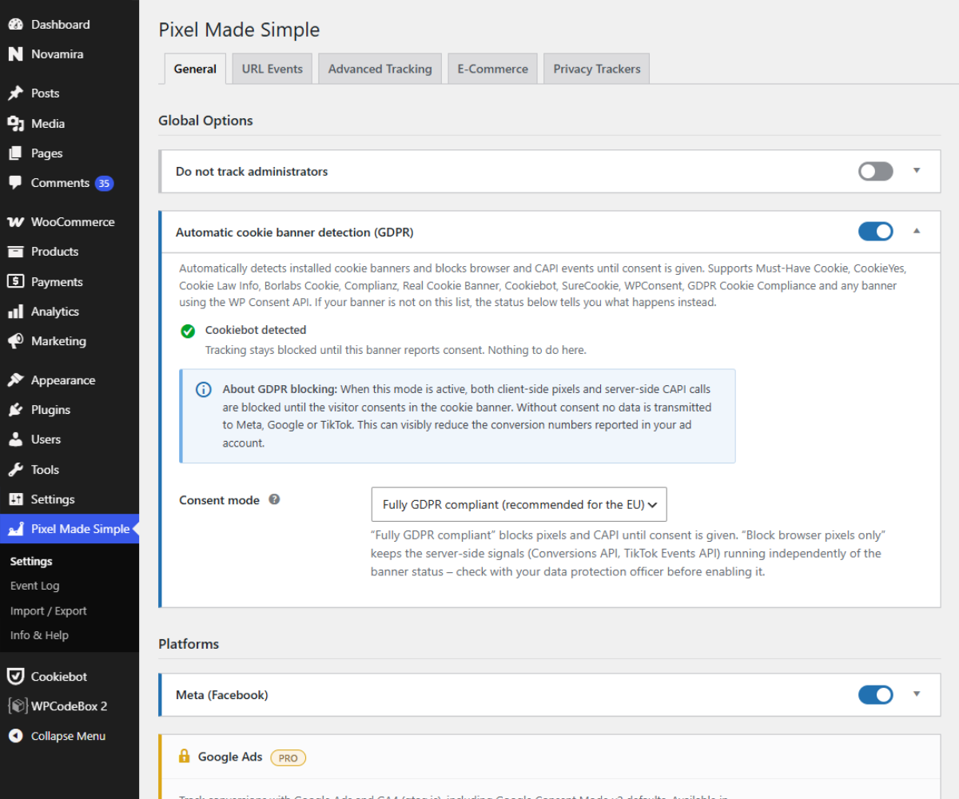Image resolution: width=959 pixels, height=799 pixels.
Task: Open the Import / Export submenu item
Action: (x=49, y=611)
